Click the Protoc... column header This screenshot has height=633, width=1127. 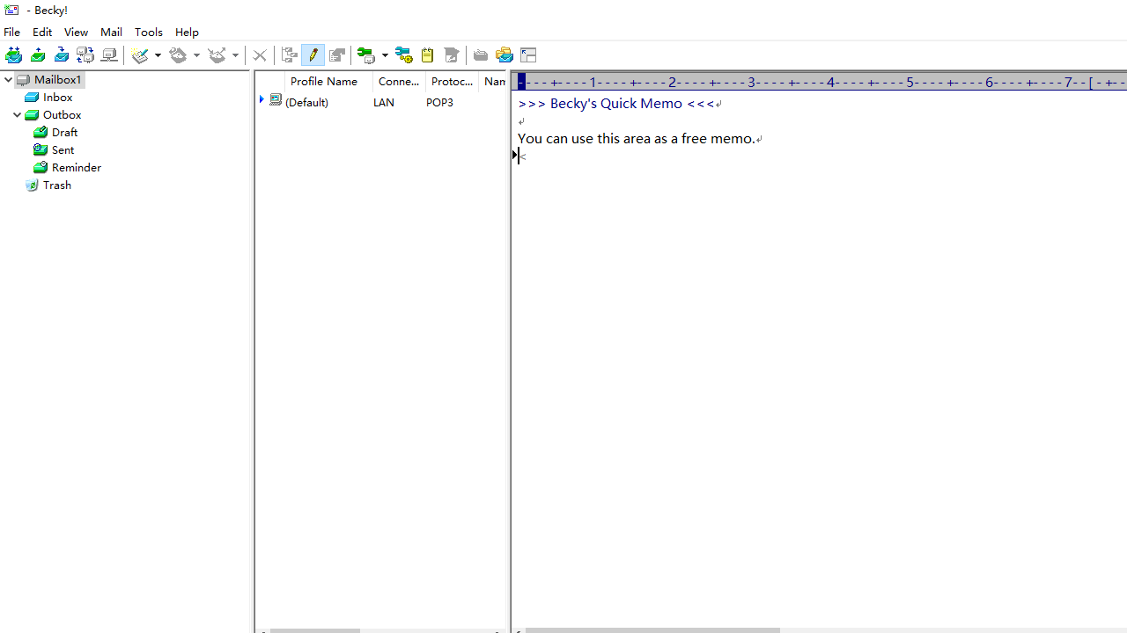[452, 82]
